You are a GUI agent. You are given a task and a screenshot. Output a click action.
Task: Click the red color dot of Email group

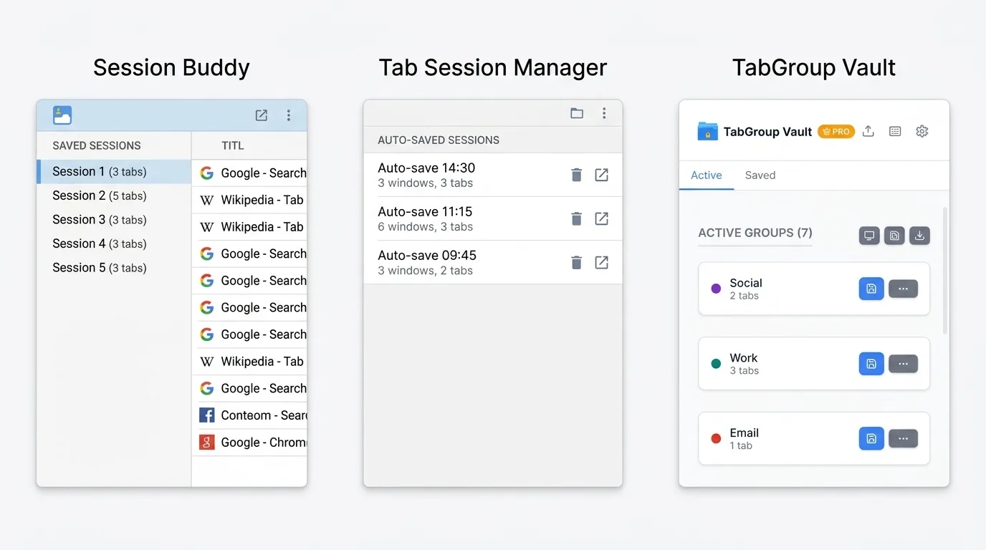(x=716, y=438)
